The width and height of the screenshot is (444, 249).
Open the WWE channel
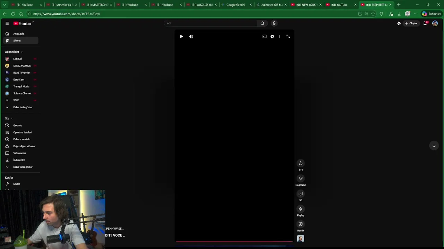(x=21, y=100)
